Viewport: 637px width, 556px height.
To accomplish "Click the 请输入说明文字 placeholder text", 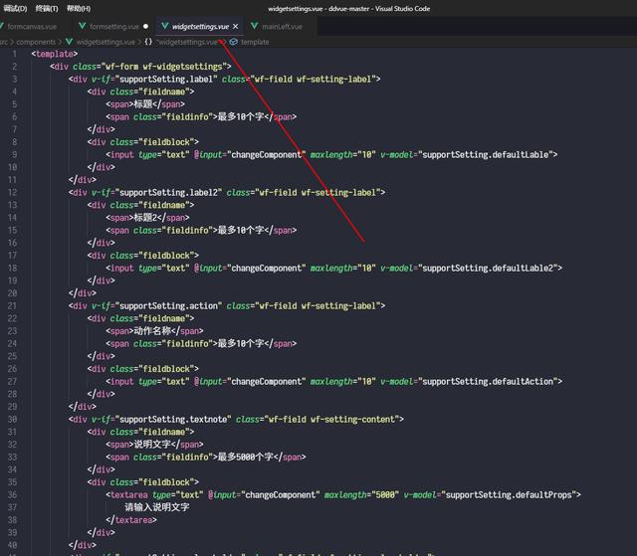I will pyautogui.click(x=157, y=507).
